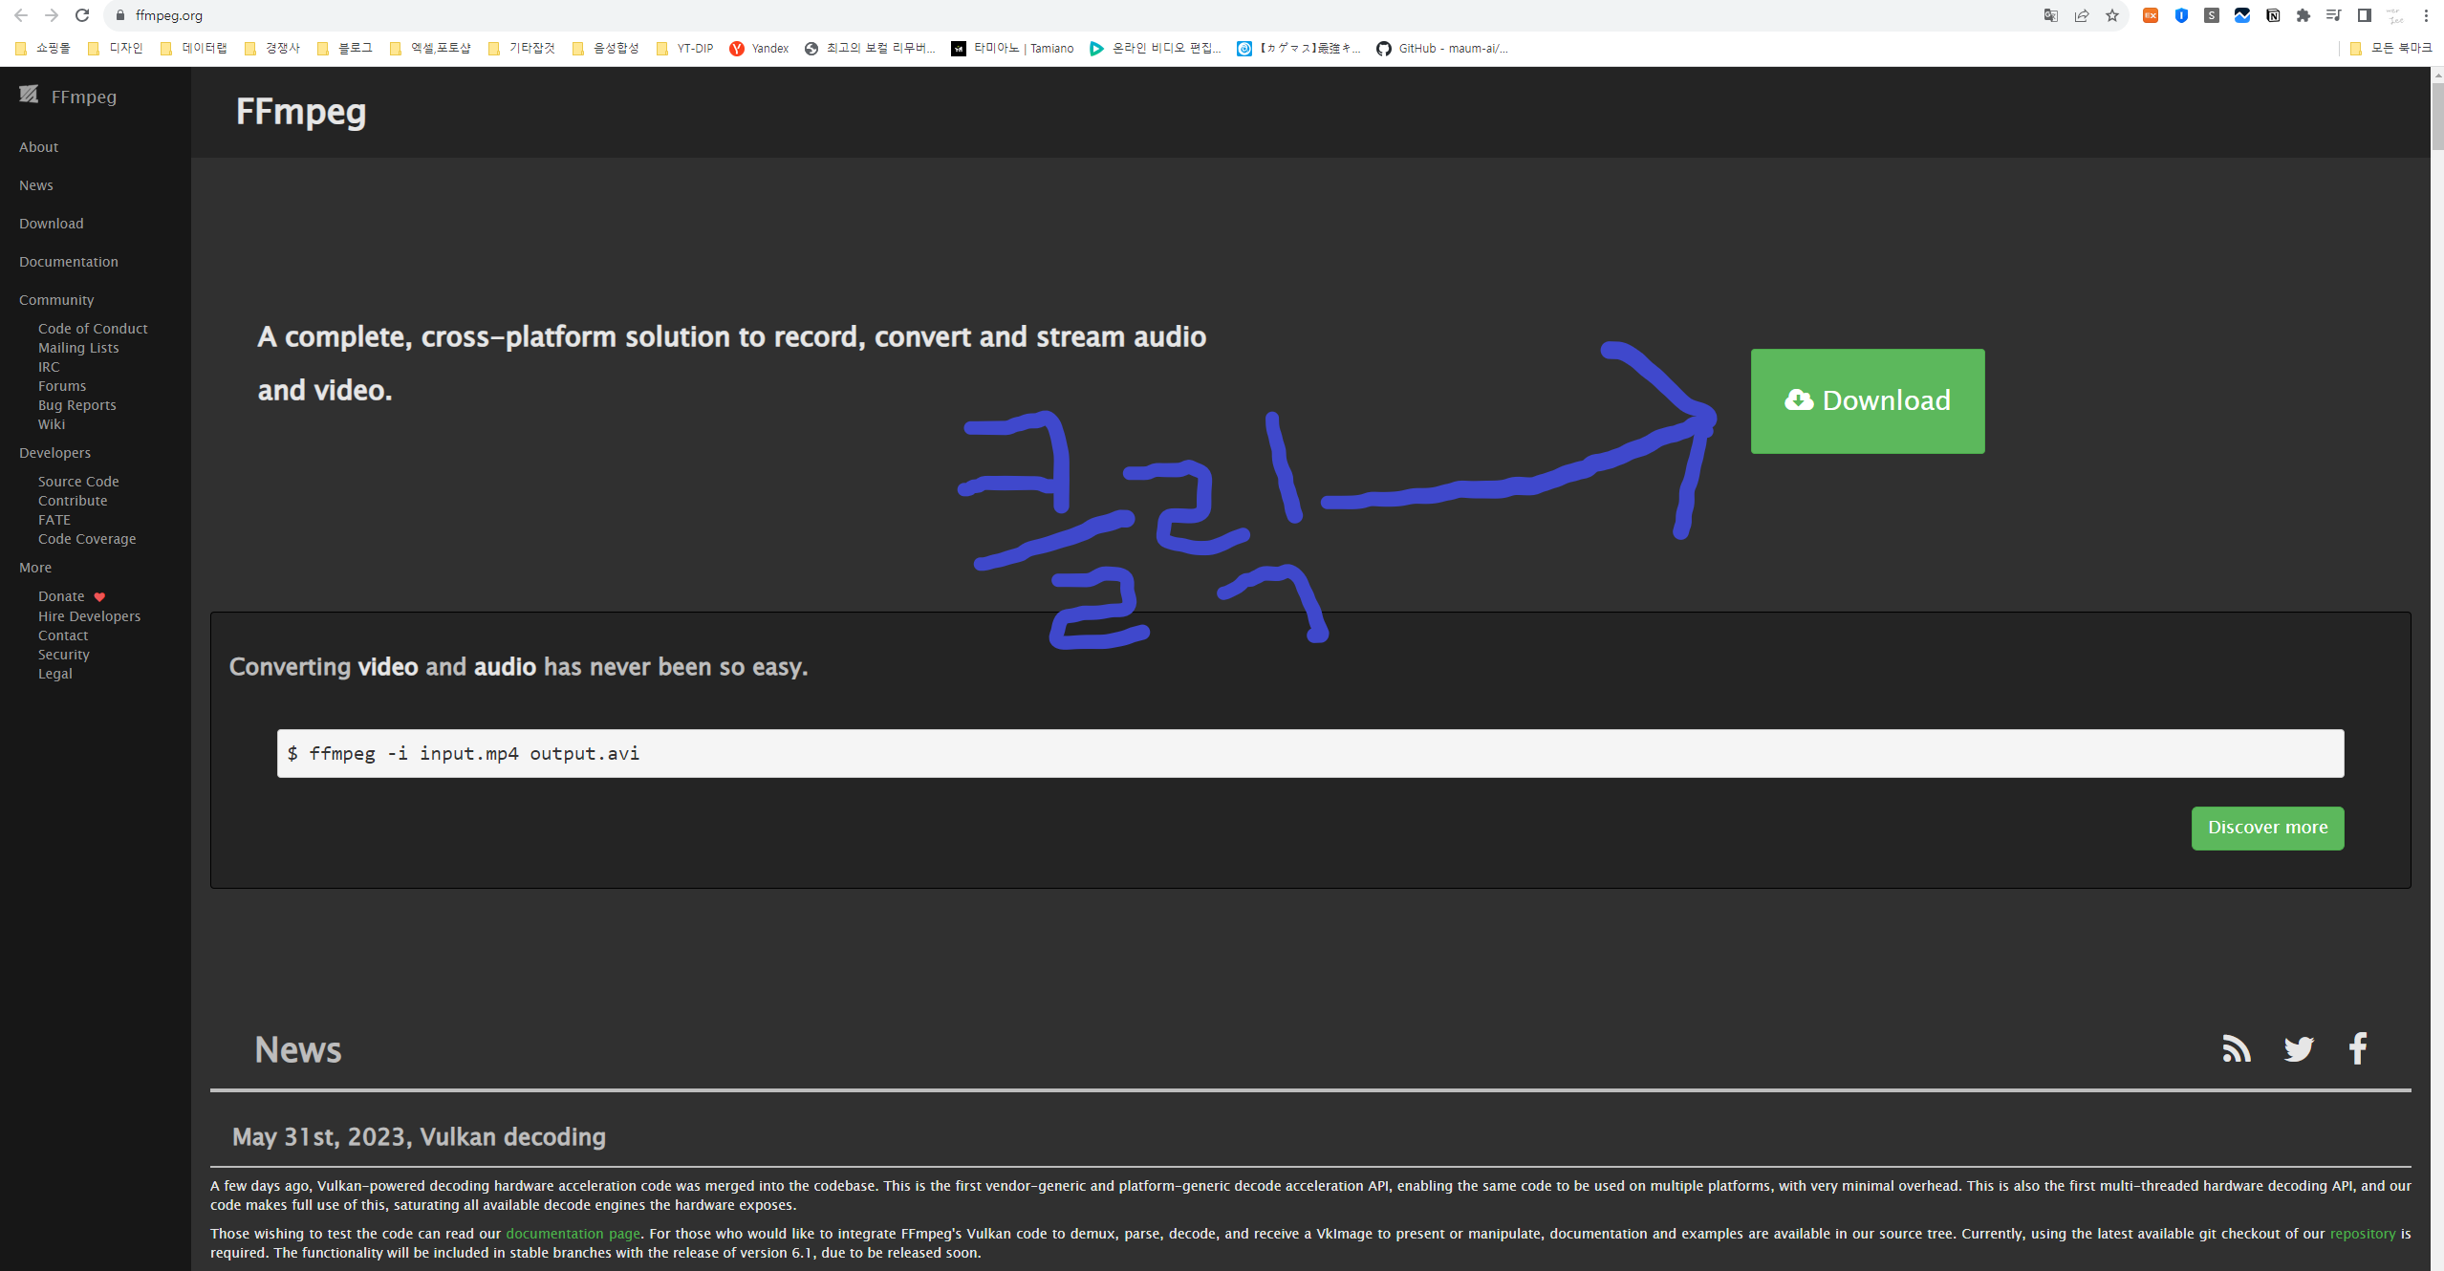Open the 최고의 보컬 리무버 bookmark

point(871,49)
